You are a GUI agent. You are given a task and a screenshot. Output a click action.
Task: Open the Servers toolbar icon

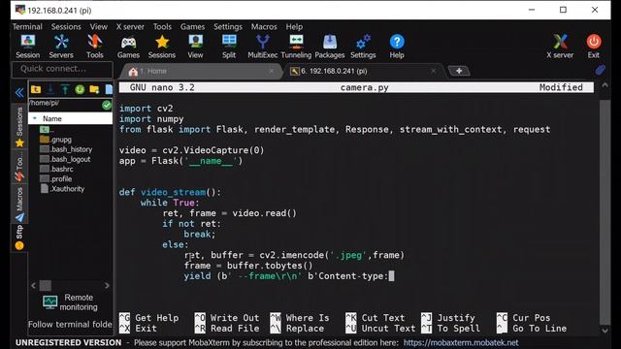pyautogui.click(x=61, y=47)
